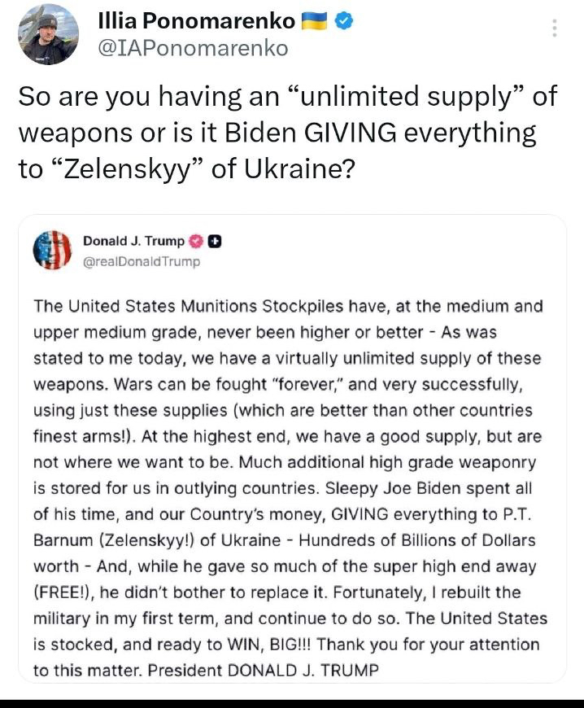
Task: Open the @IAPonomarenko handle link
Action: [193, 48]
